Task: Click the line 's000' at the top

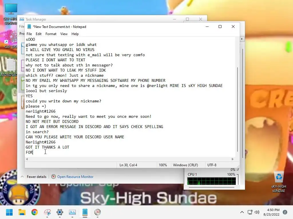Action: pyautogui.click(x=30, y=39)
